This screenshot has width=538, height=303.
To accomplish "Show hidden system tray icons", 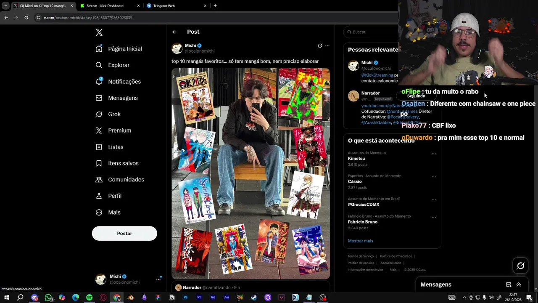I will click(x=464, y=298).
